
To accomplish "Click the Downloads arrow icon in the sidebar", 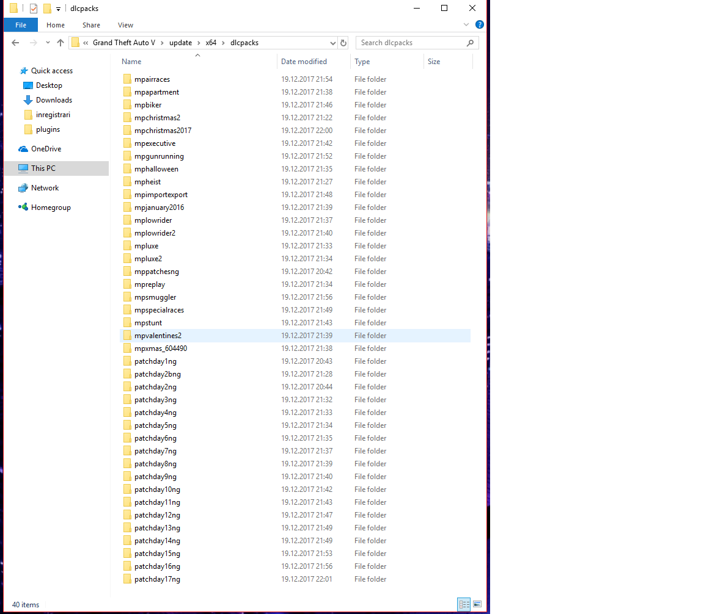I will click(28, 100).
